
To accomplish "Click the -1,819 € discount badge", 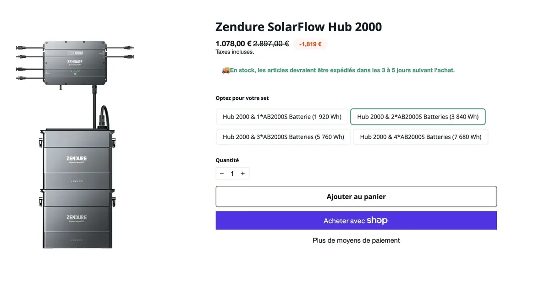I will coord(310,44).
